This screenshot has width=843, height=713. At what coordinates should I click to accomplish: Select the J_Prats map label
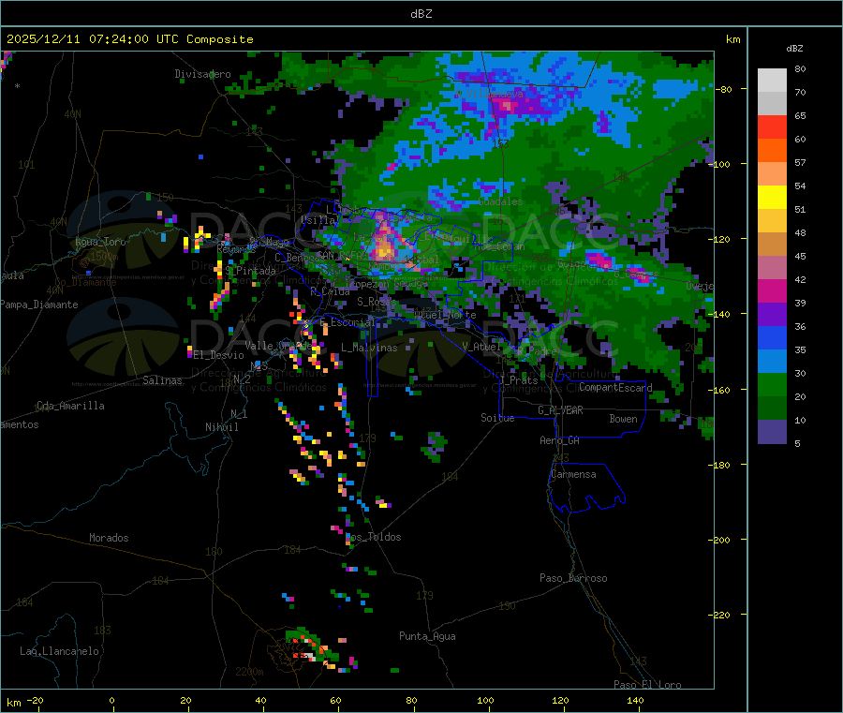click(518, 380)
